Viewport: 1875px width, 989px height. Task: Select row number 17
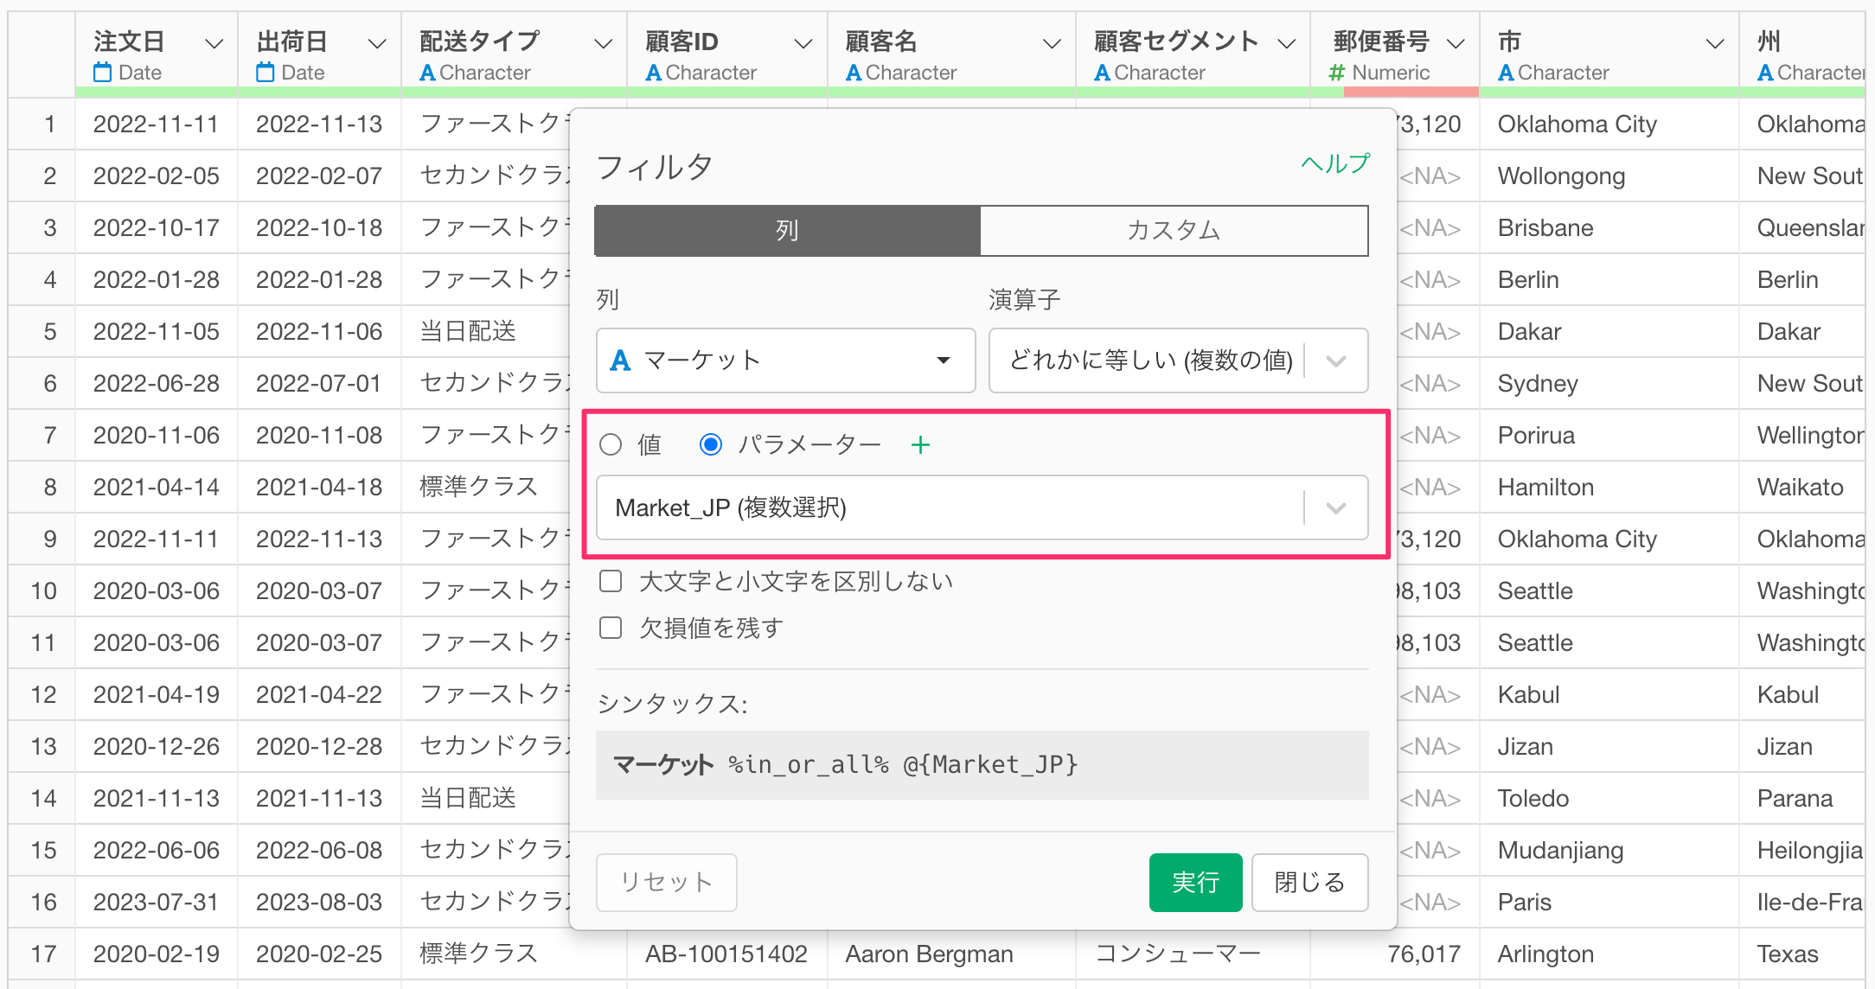(x=43, y=954)
